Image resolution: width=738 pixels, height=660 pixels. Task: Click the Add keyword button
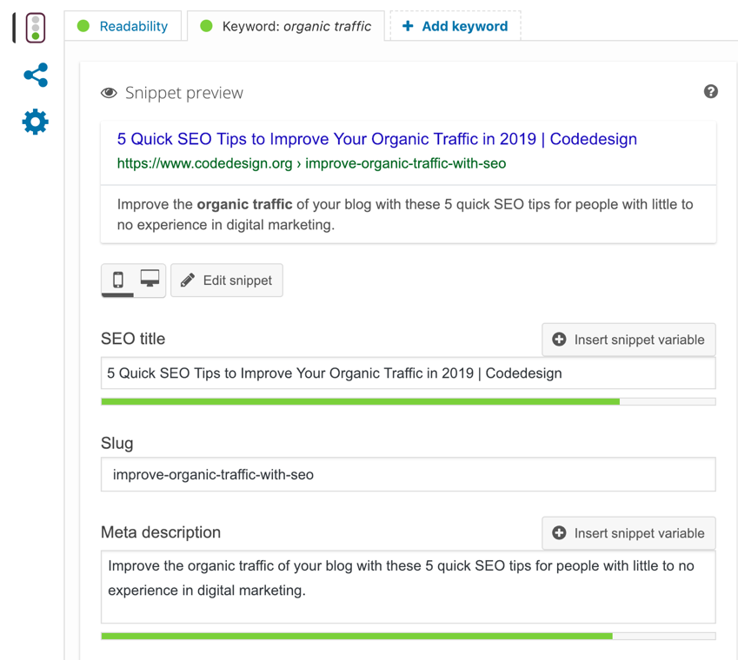pyautogui.click(x=455, y=26)
